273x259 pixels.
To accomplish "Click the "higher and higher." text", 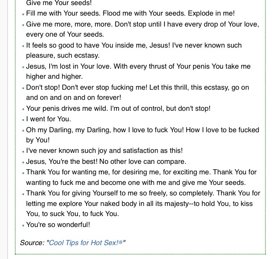I will 53,77.
